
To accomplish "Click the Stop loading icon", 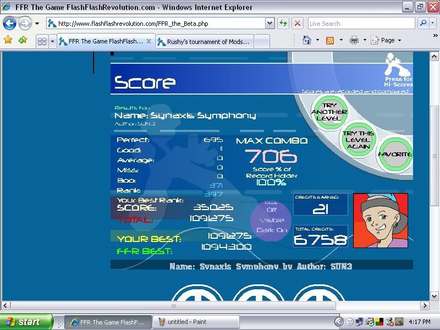I will pyautogui.click(x=297, y=24).
